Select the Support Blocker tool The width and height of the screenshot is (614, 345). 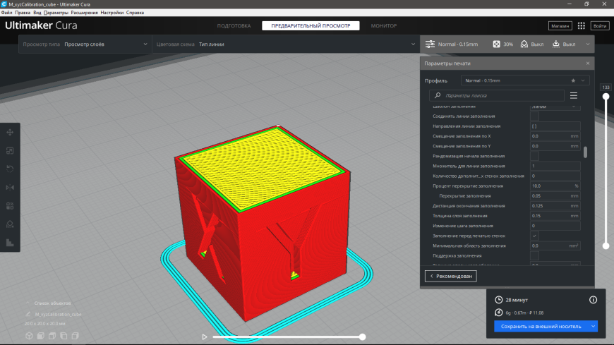[10, 224]
